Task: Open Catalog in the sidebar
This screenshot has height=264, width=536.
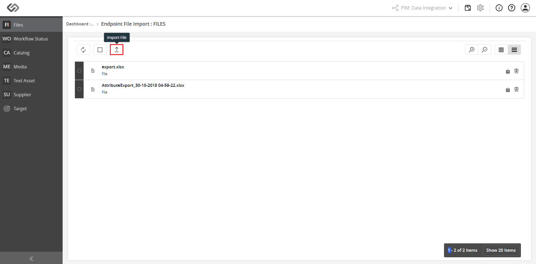Action: click(31, 53)
